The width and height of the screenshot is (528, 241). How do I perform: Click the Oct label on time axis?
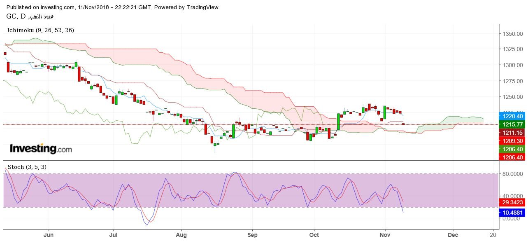click(x=314, y=235)
